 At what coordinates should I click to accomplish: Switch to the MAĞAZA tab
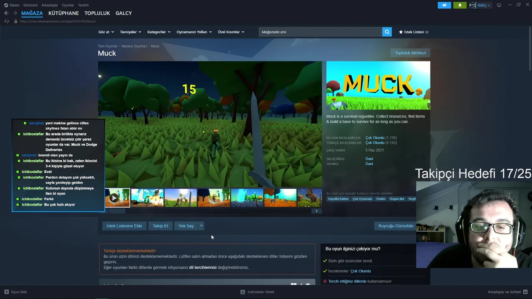pyautogui.click(x=32, y=13)
